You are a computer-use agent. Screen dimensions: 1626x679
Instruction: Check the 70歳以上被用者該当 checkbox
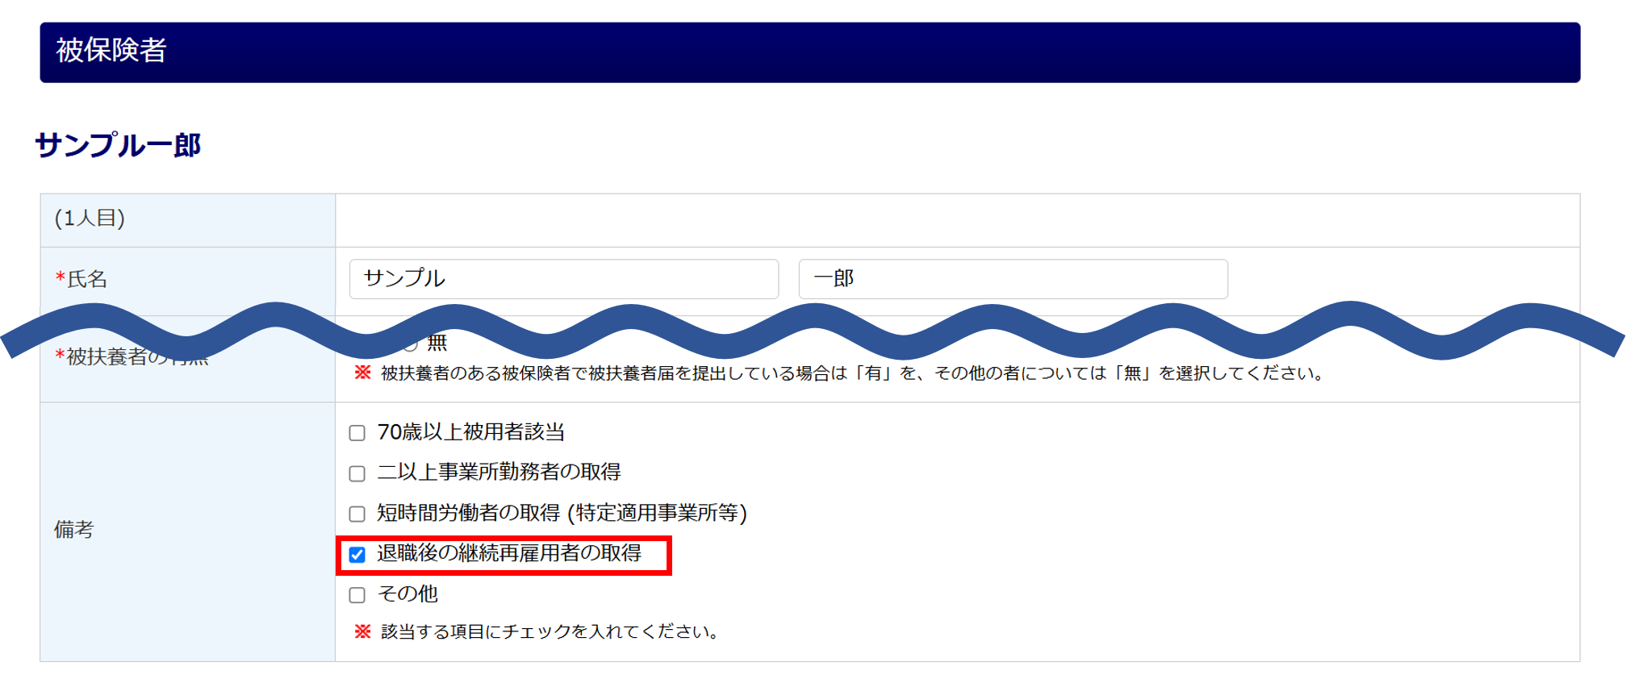357,433
